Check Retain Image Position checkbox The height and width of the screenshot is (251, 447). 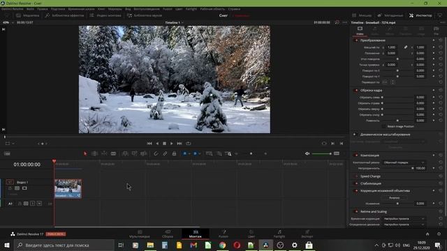click(383, 126)
